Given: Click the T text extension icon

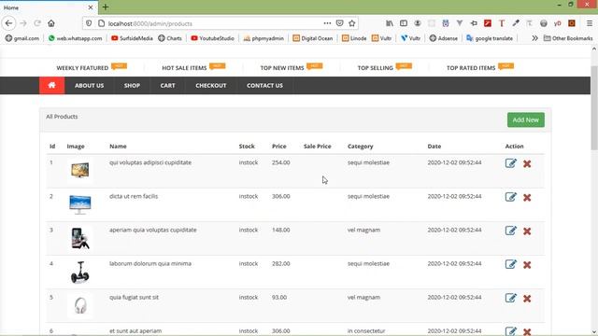Looking at the screenshot, I should point(502,23).
